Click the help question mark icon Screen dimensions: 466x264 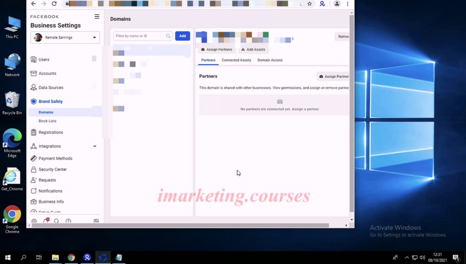tap(69, 221)
